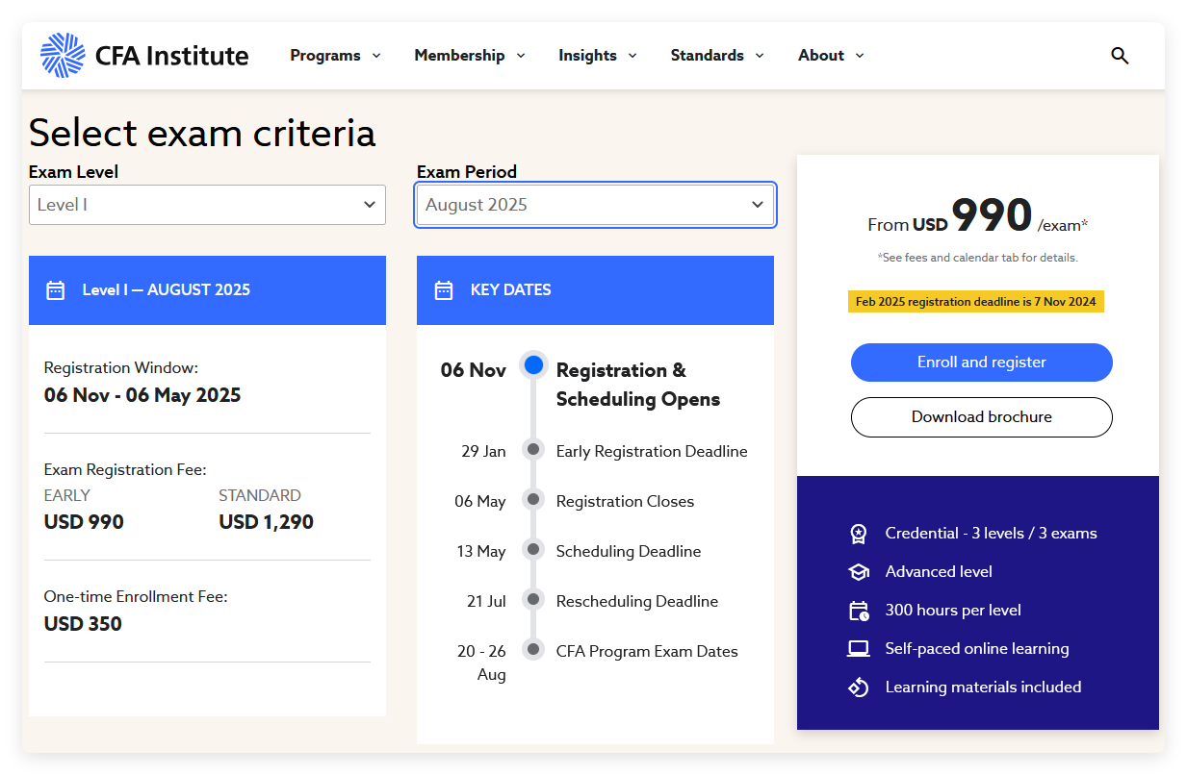Click the 'Scheduling Deadline' label

pos(629,551)
